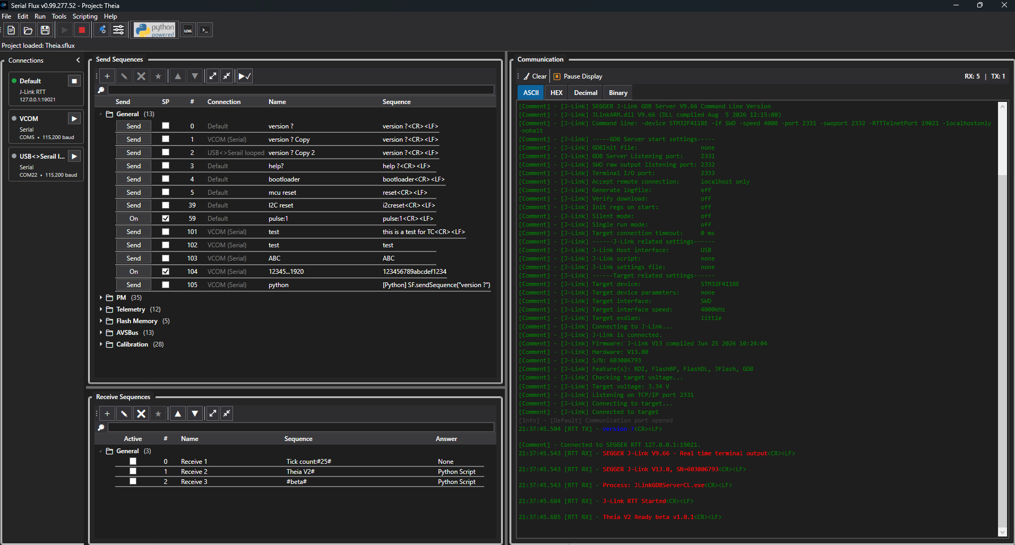This screenshot has height=545, width=1015.
Task: Click the red stop button in main toolbar
Action: pos(82,30)
